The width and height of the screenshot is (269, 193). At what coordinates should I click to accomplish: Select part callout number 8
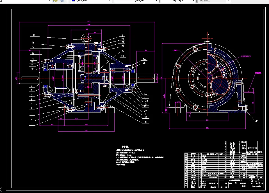click(32, 90)
